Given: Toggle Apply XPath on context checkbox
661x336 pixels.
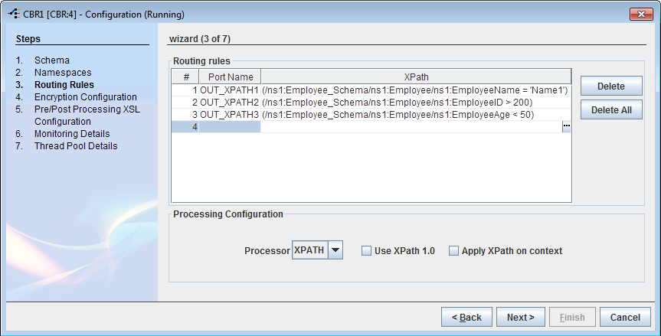Looking at the screenshot, I should pos(453,251).
